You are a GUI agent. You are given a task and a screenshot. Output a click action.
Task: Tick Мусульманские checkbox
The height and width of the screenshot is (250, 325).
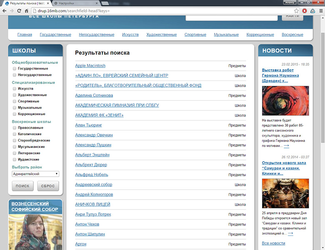tap(14, 147)
